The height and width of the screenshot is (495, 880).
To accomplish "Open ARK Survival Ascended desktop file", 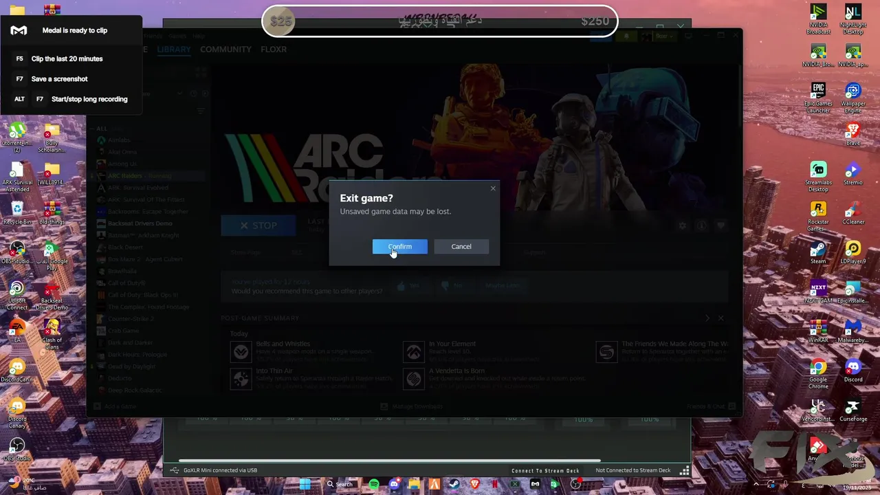I will 17,177.
